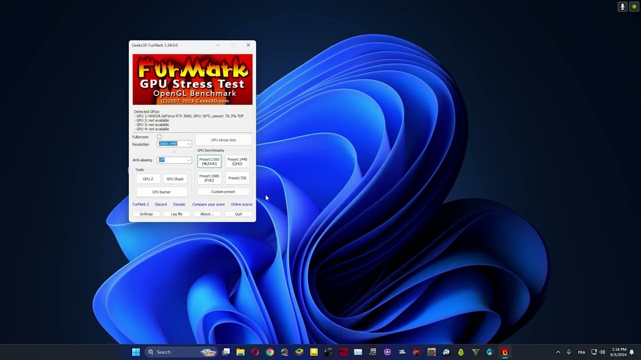Open File Explorer from the taskbar
The height and width of the screenshot is (360, 641).
click(240, 352)
